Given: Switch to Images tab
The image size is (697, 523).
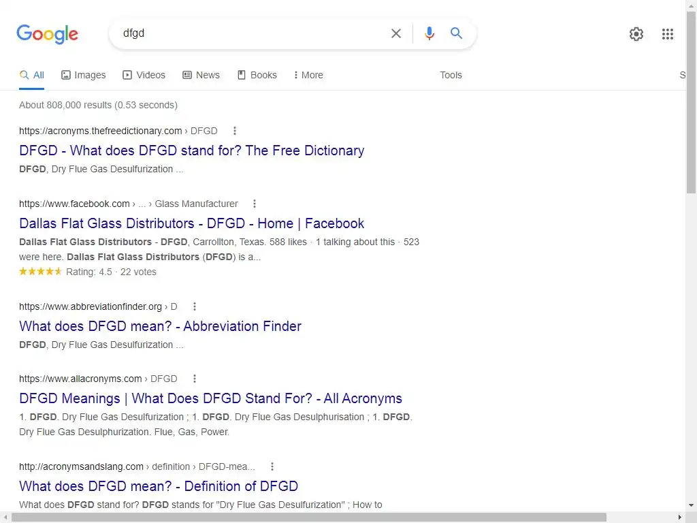Looking at the screenshot, I should point(84,75).
